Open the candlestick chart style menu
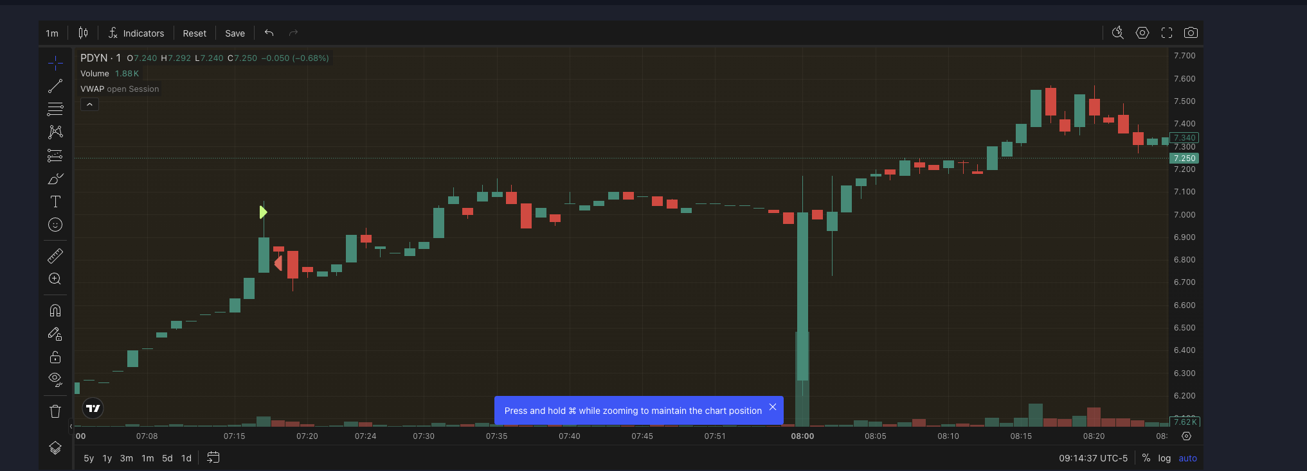1307x471 pixels. click(x=83, y=33)
